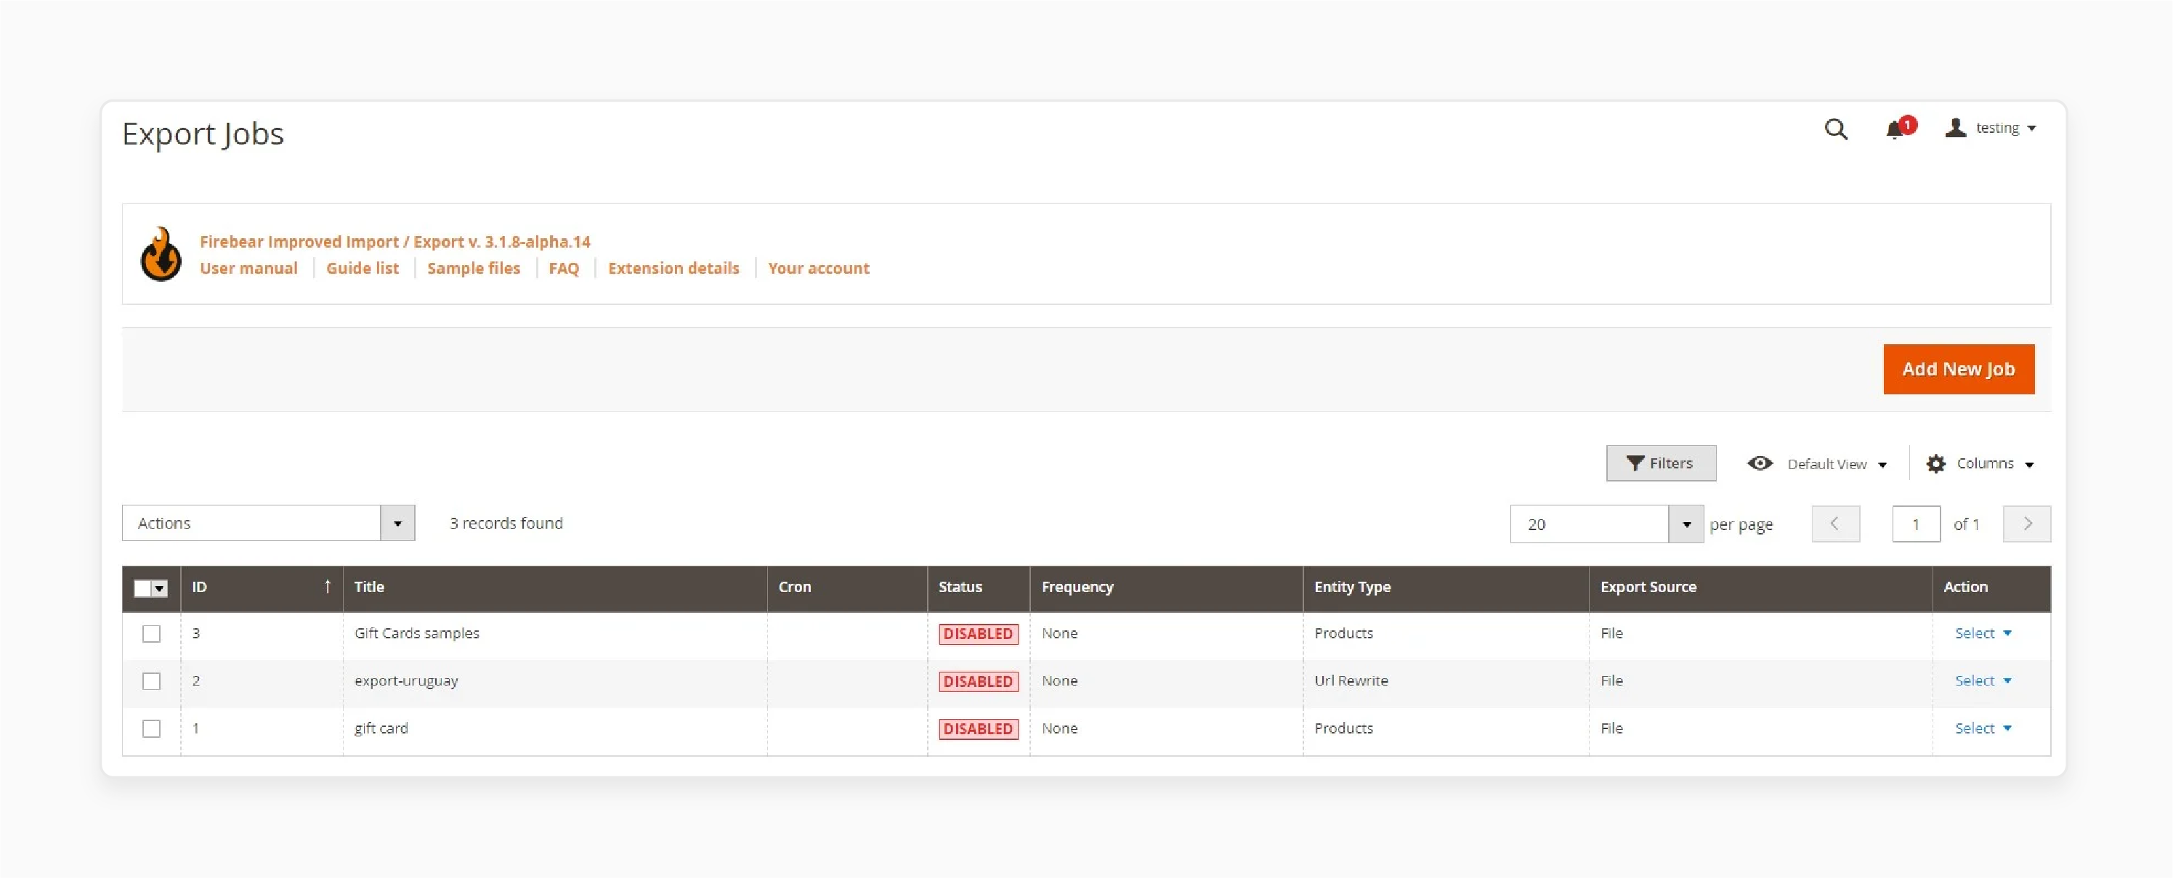The width and height of the screenshot is (2173, 878).
Task: Open Select action for gift card row
Action: (1983, 728)
